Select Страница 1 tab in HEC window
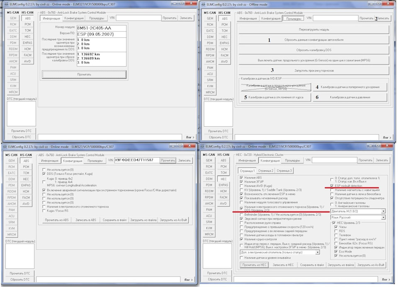The height and width of the screenshot is (287, 398). (247, 171)
